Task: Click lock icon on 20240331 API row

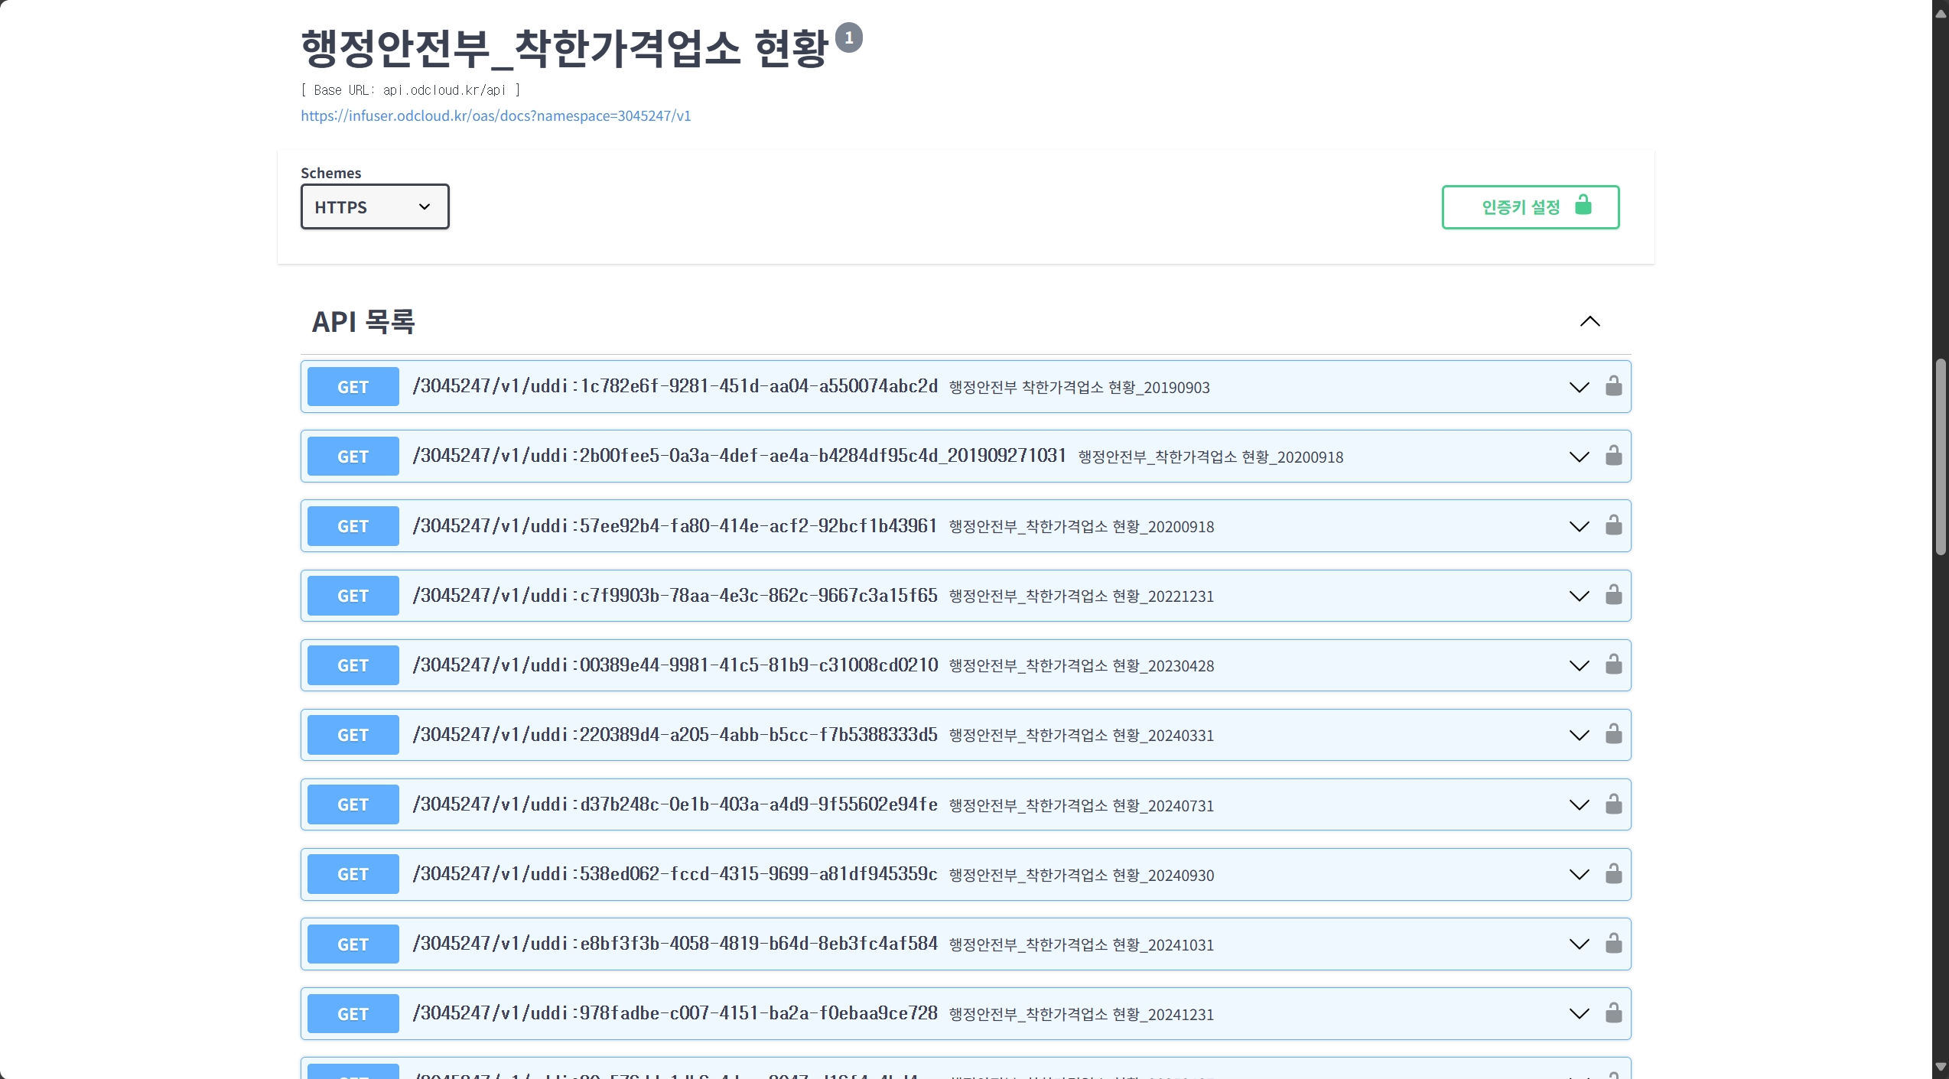Action: click(1613, 734)
